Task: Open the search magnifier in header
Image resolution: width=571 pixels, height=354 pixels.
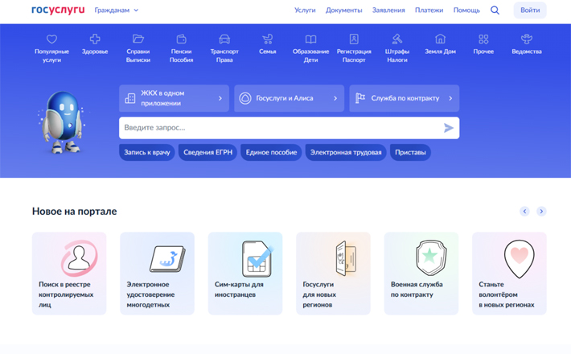Action: [x=495, y=10]
